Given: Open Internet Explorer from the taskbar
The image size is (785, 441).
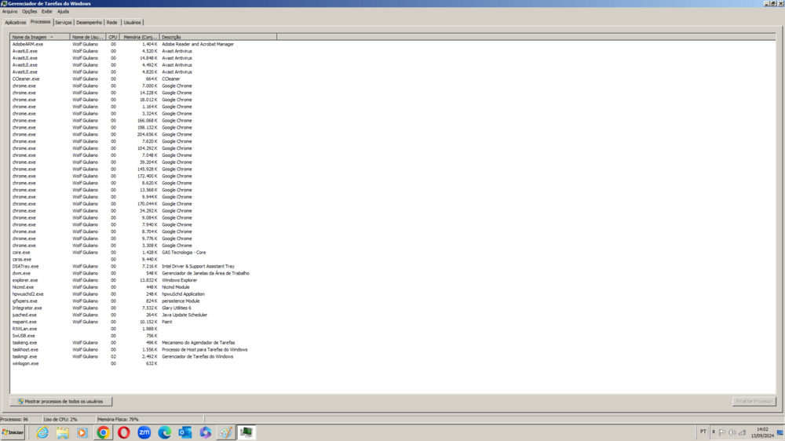Looking at the screenshot, I should 42,432.
